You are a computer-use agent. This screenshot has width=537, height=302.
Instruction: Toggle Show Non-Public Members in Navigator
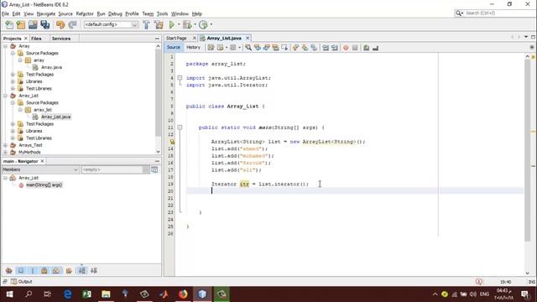click(44, 270)
